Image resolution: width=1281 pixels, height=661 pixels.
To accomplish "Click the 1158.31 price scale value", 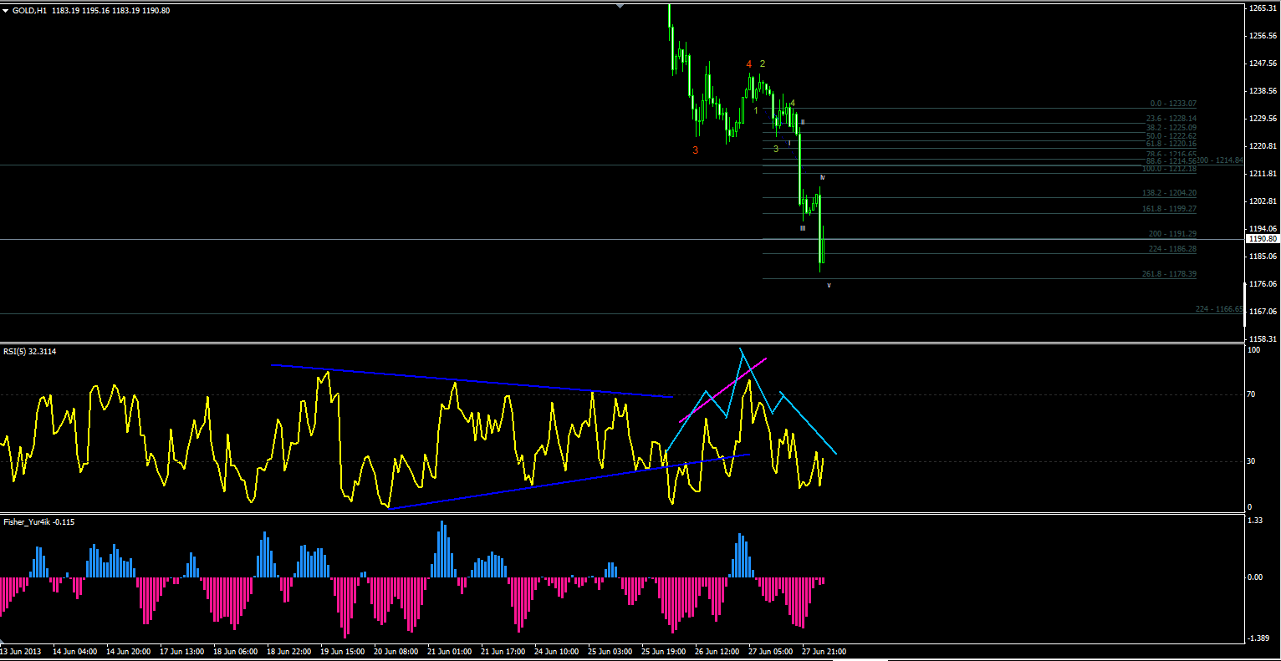I will pos(1263,339).
